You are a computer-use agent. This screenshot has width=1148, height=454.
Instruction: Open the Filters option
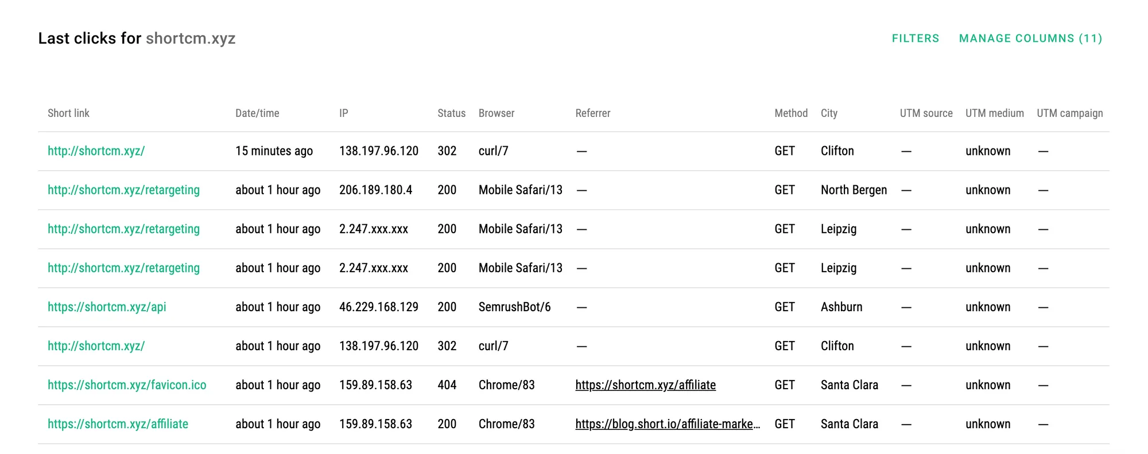click(916, 38)
